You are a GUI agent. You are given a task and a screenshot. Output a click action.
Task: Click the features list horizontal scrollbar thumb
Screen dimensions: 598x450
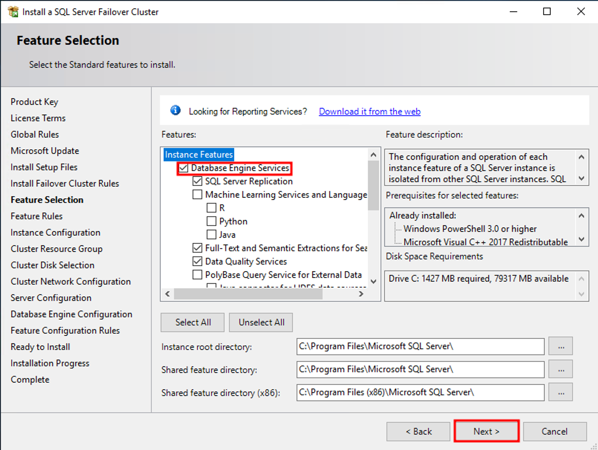click(x=248, y=294)
